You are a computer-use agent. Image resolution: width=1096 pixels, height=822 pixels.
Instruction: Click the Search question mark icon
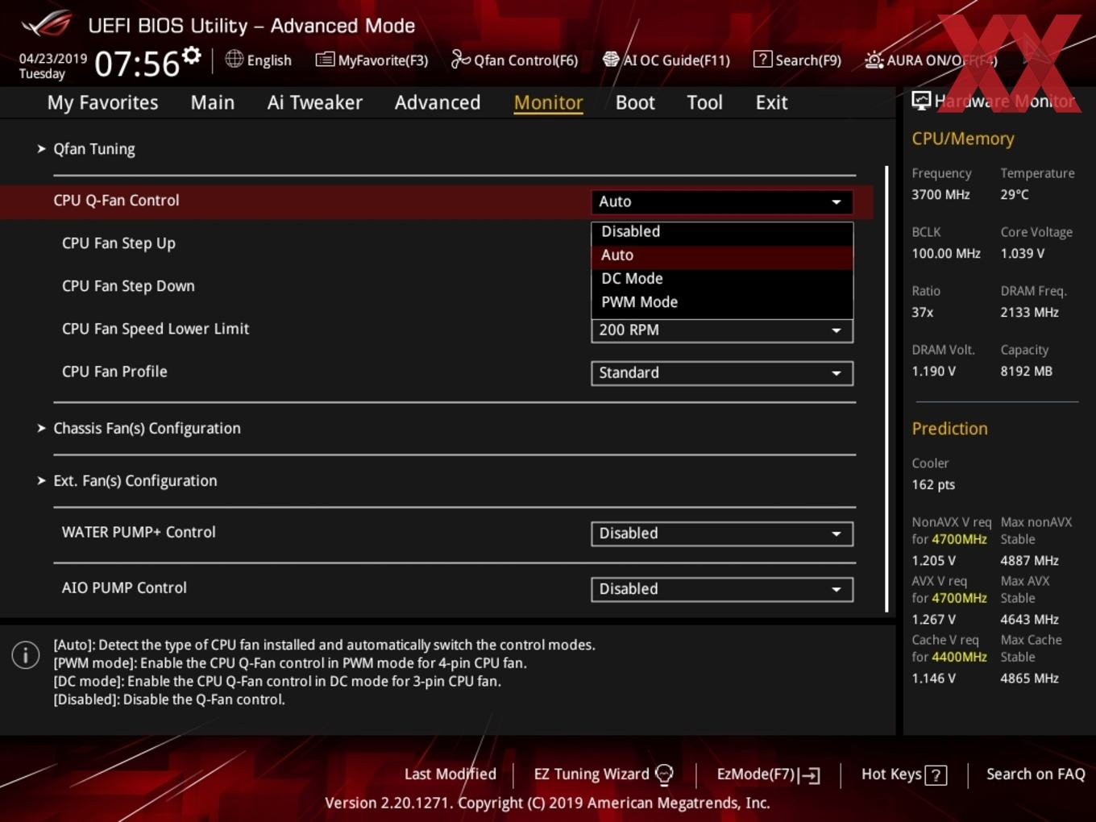click(762, 59)
